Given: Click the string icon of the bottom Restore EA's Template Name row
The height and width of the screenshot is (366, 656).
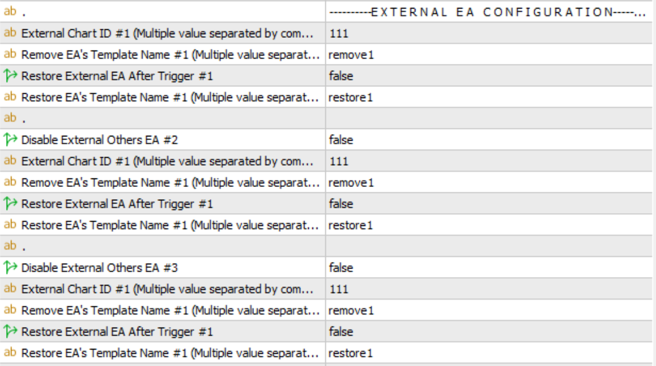Looking at the screenshot, I should click(10, 353).
